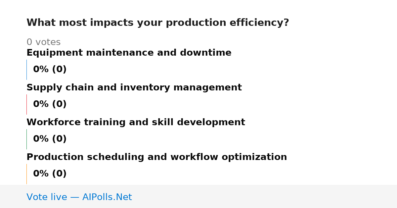This screenshot has height=208, width=397.
Task: Click the 0% (0) result under Equipment maintenance
Action: pyautogui.click(x=50, y=70)
